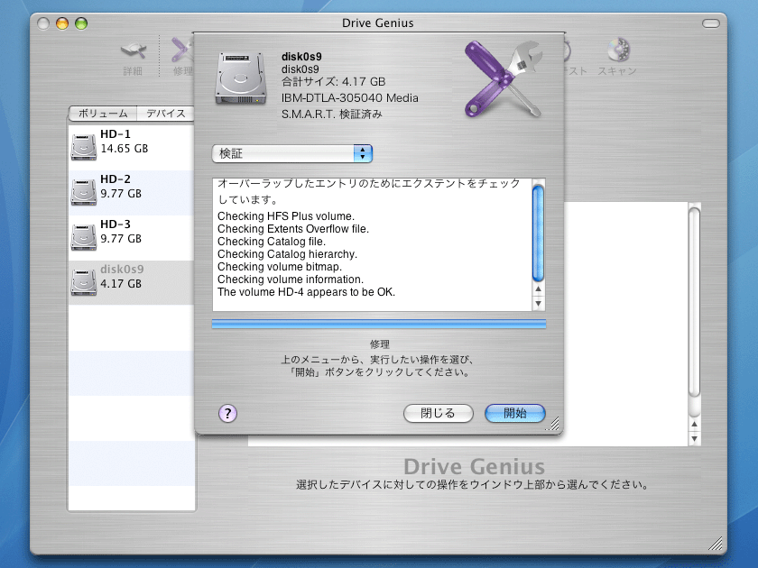758x568 pixels.
Task: Click the 詳細 (details) toolbar icon
Action: (133, 50)
